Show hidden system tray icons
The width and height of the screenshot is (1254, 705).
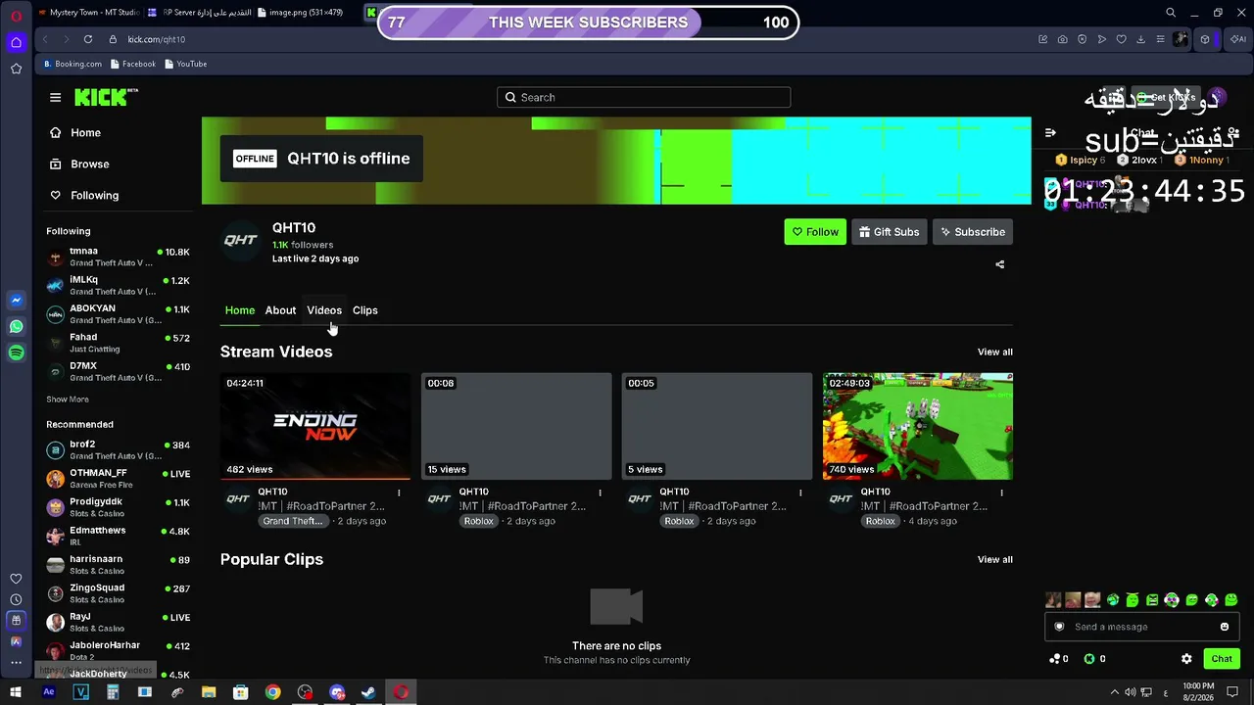1115,692
